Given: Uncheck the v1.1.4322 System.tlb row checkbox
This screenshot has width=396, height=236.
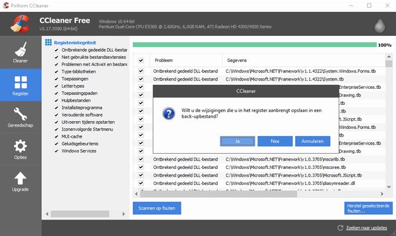Looking at the screenshot, I should 141,79.
